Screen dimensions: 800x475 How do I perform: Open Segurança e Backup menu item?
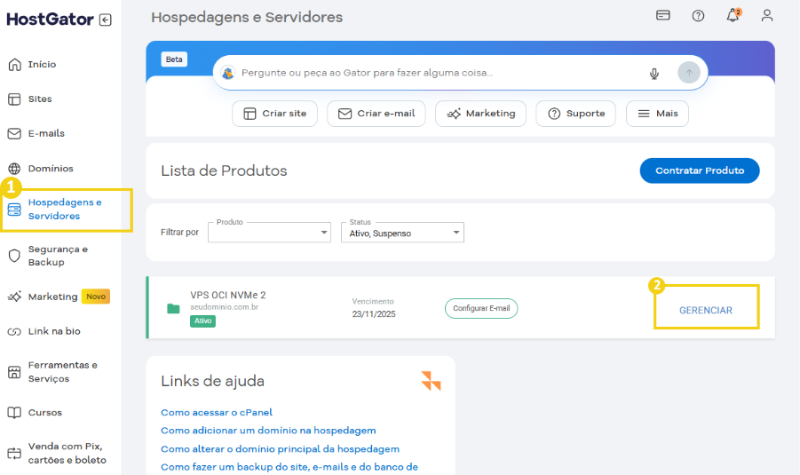pos(58,256)
